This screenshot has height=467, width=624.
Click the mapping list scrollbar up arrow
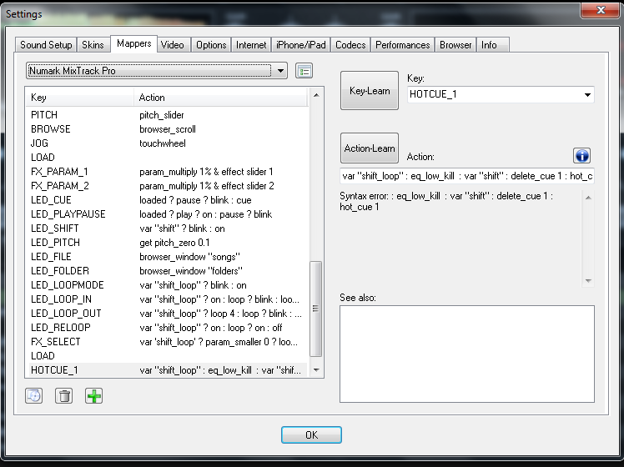click(x=315, y=97)
